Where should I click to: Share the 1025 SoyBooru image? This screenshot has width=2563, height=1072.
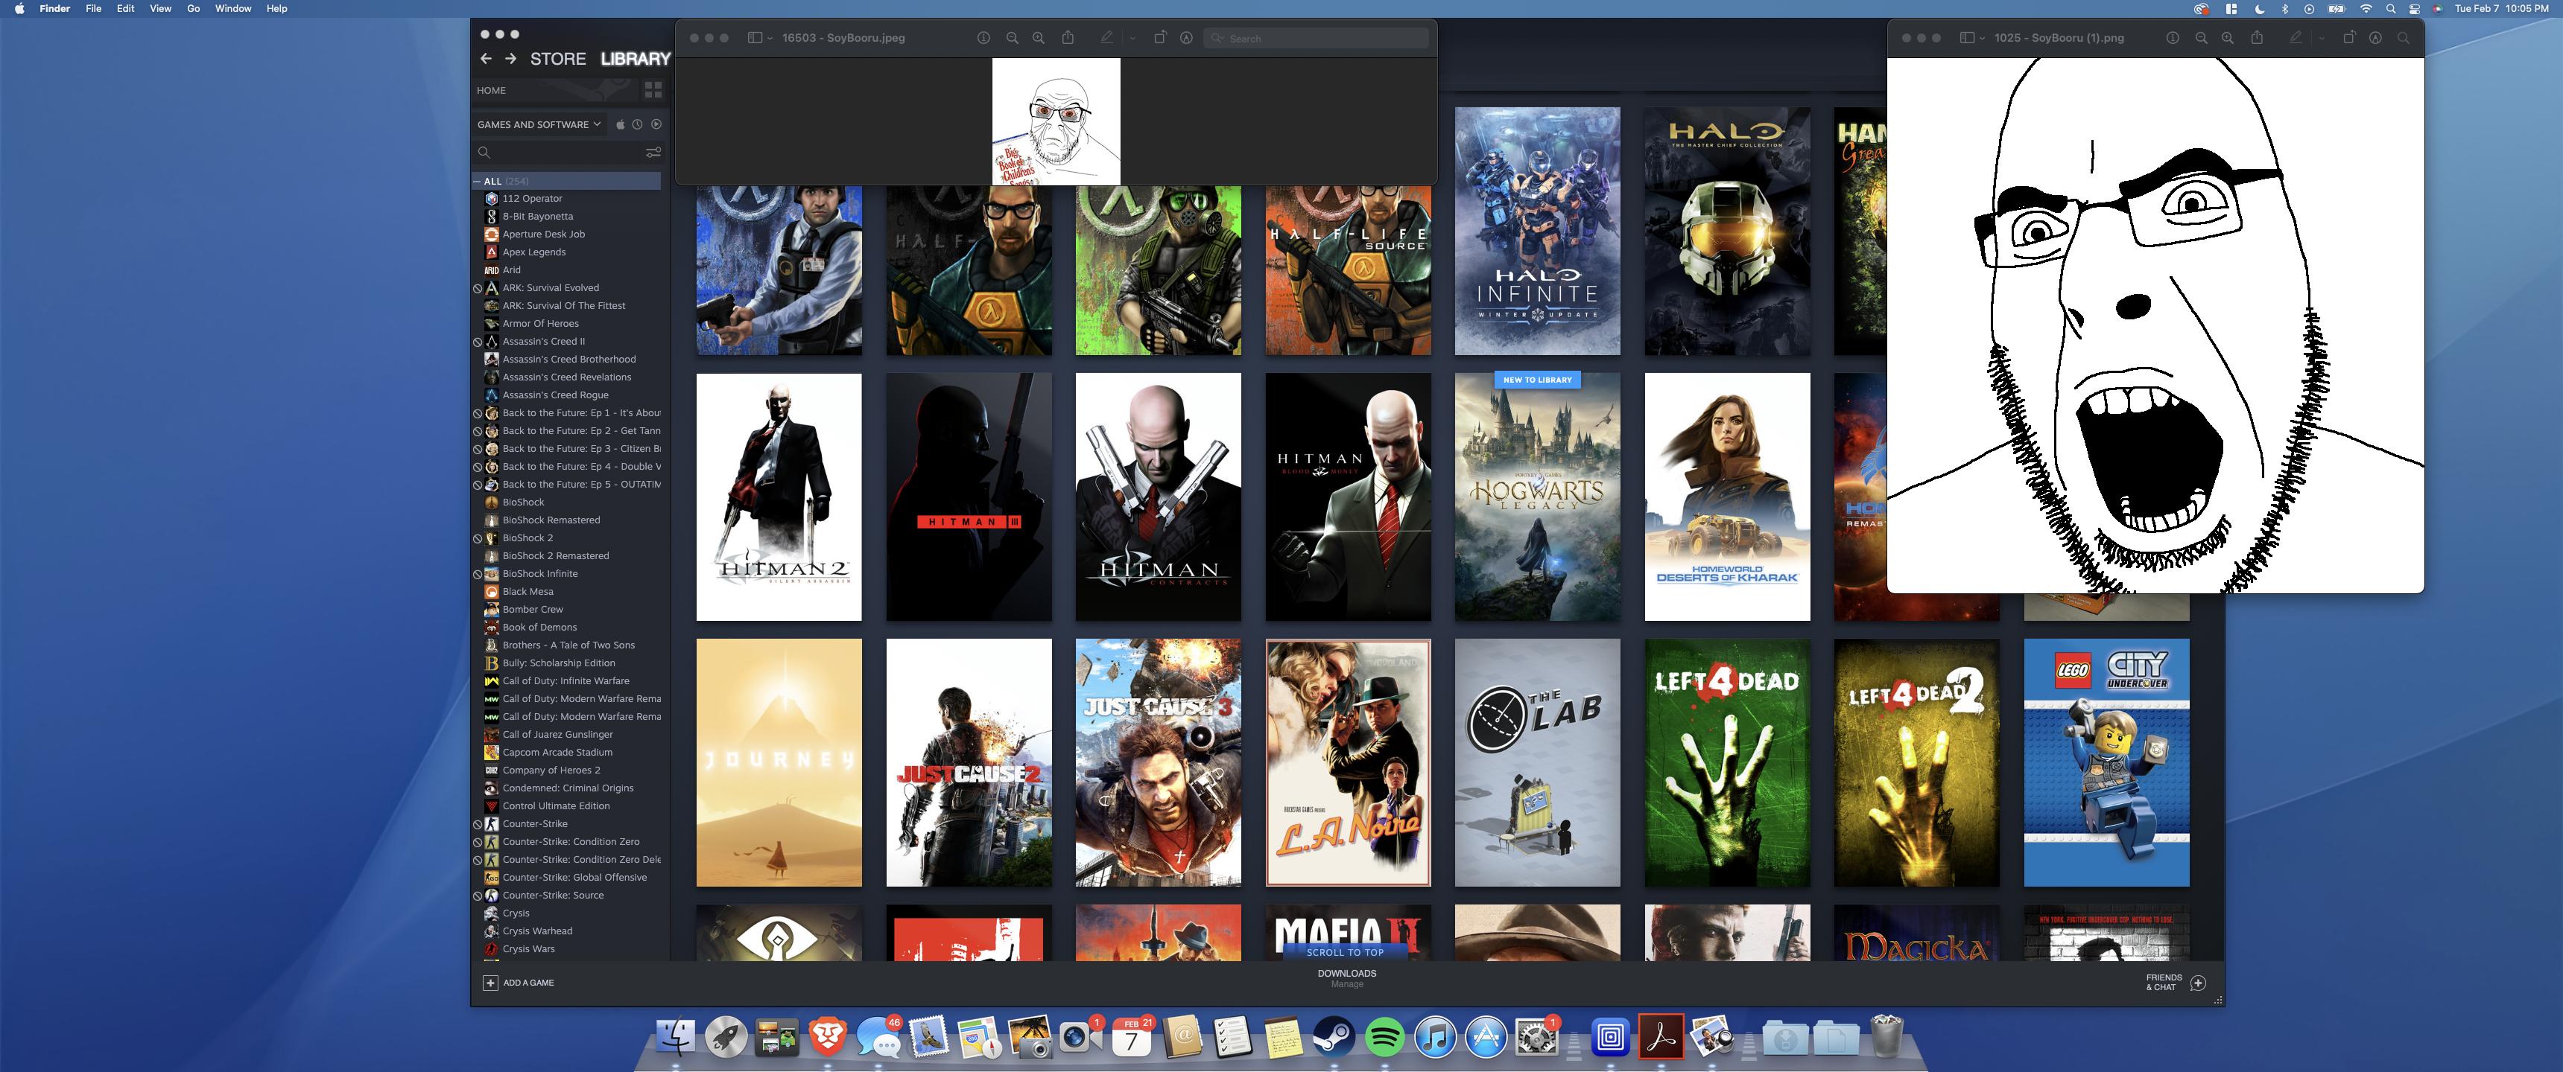2257,38
